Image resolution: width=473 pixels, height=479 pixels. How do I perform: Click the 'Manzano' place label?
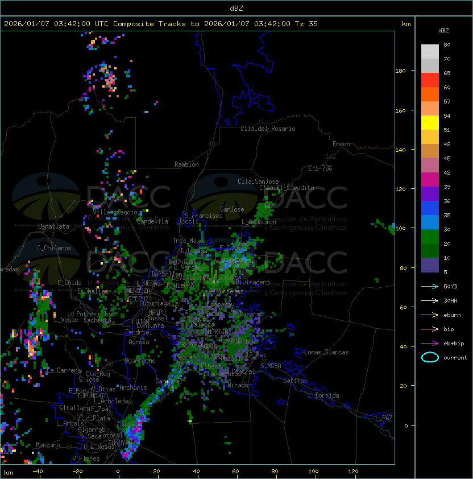pyautogui.click(x=48, y=445)
